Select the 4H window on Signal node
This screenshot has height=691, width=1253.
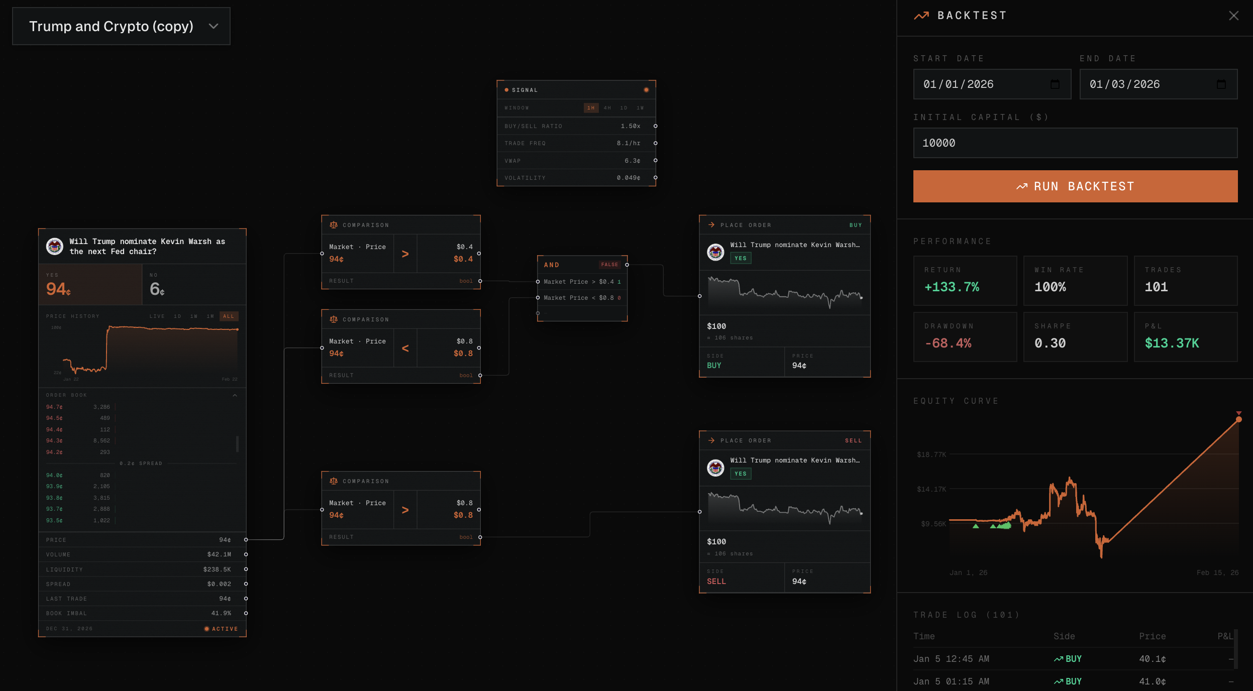pyautogui.click(x=607, y=108)
